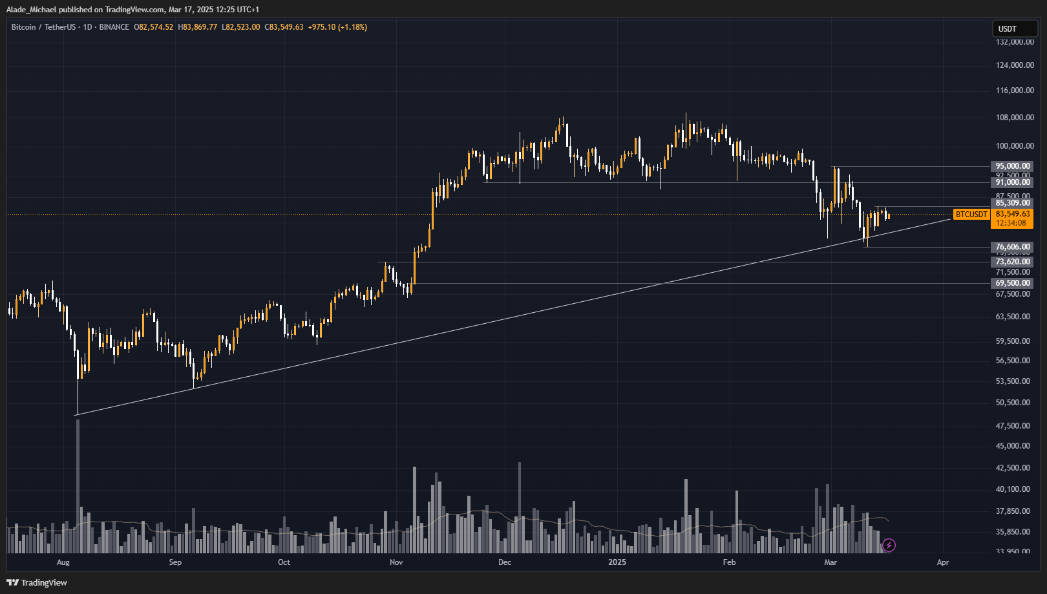Click the low value L82,523.00
The image size is (1047, 594).
point(240,27)
